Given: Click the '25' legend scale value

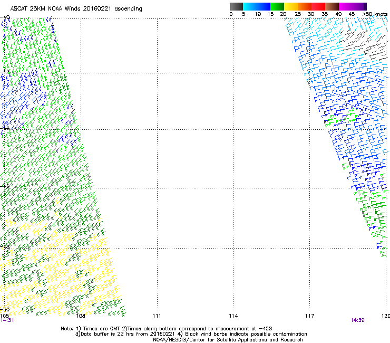Looking at the screenshot, I should 298,14.
